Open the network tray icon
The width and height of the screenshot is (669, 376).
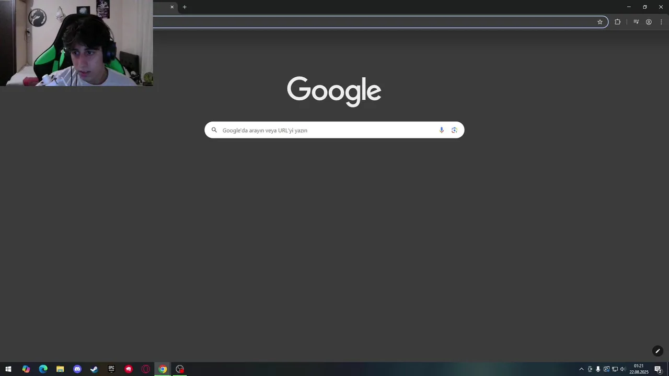(615, 369)
